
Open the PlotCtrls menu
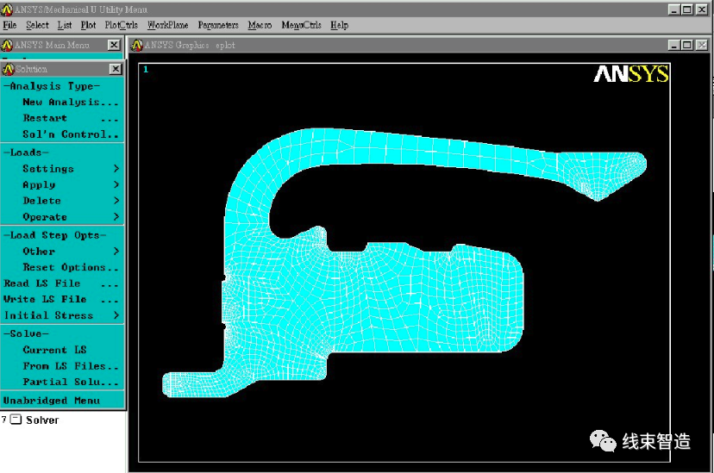[x=121, y=25]
